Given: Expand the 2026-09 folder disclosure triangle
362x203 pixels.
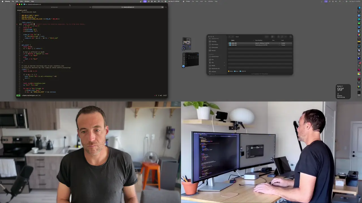Looking at the screenshot, I should [x=229, y=45].
